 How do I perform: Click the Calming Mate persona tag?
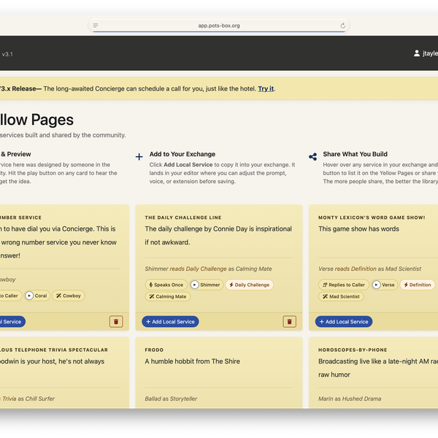tap(168, 296)
